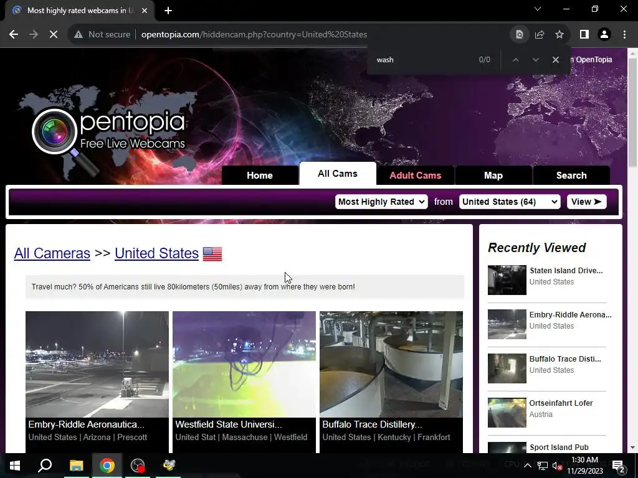Click Ortseinfahrt Lofer link
The height and width of the screenshot is (478, 638).
tap(561, 403)
